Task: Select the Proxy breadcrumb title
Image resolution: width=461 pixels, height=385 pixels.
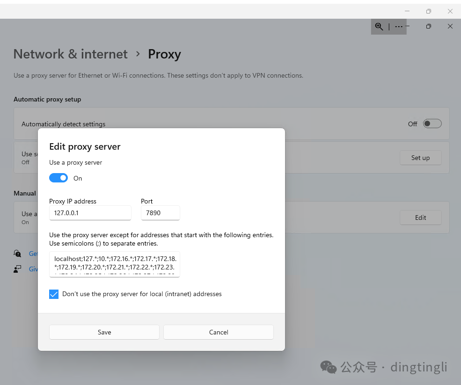Action: pyautogui.click(x=164, y=54)
